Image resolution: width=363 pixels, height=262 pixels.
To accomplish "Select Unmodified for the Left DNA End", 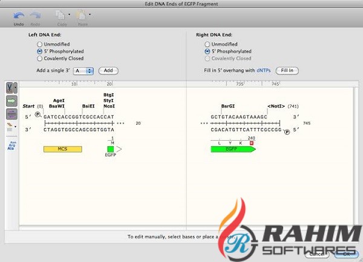I will [x=39, y=44].
